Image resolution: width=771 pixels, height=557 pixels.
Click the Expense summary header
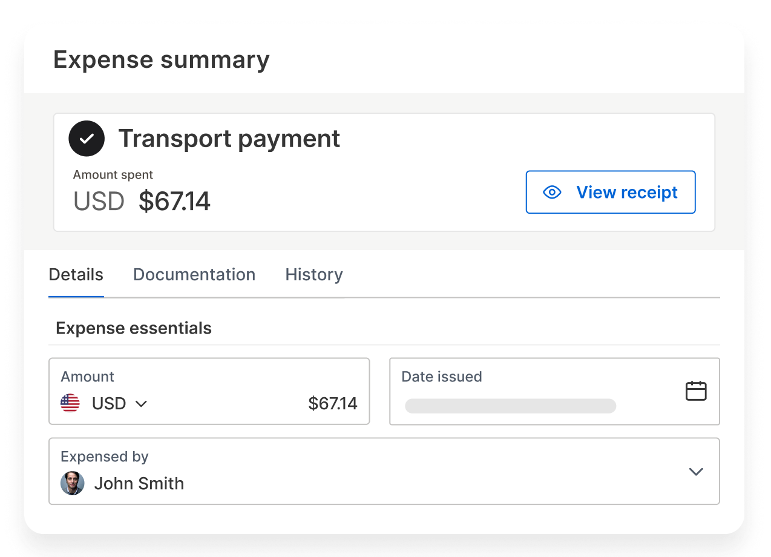click(162, 60)
